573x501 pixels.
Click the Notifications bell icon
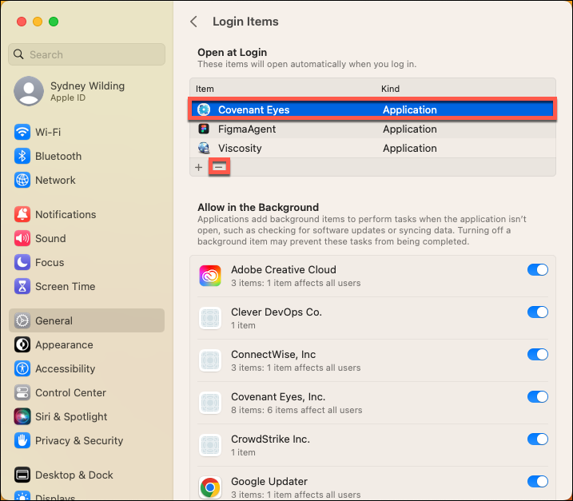pyautogui.click(x=22, y=214)
